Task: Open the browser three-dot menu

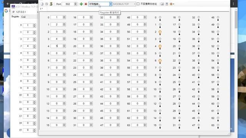Action: coord(233,4)
